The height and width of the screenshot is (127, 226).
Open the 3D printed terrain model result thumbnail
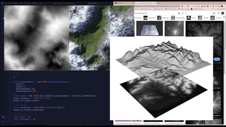click(150, 28)
